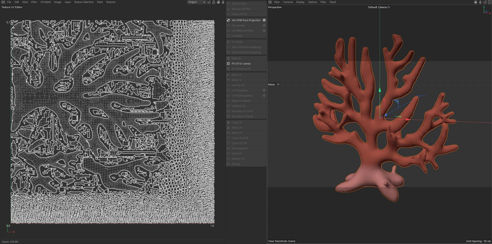Screen dimensions: 492x244
Task: Click the Stop Interactive Mapping icon
Action: pos(228,52)
